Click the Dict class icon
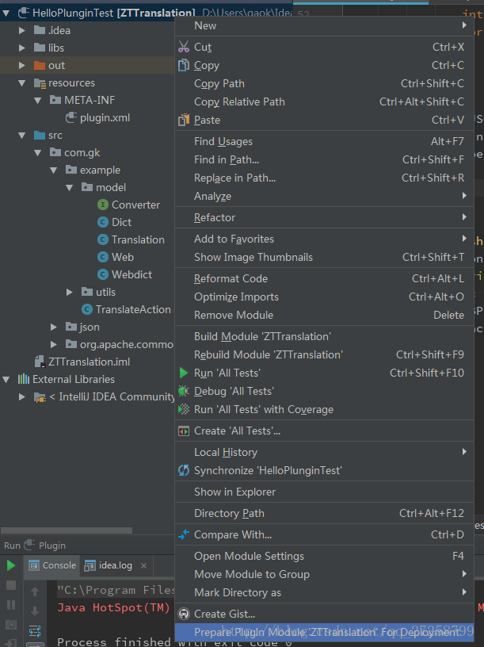484x647 pixels. pyautogui.click(x=103, y=222)
